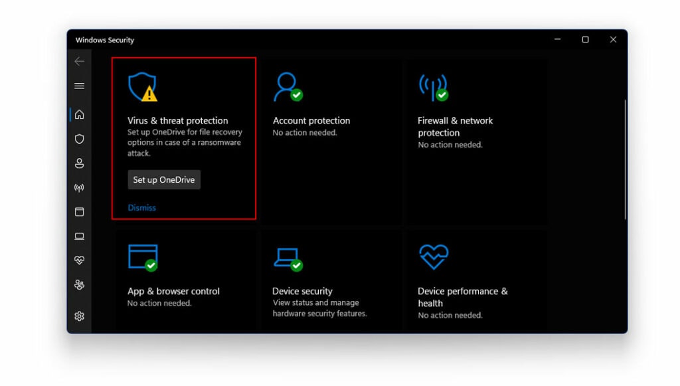Dismiss the OneDrive recommendation
This screenshot has width=680, height=386.
pos(142,208)
